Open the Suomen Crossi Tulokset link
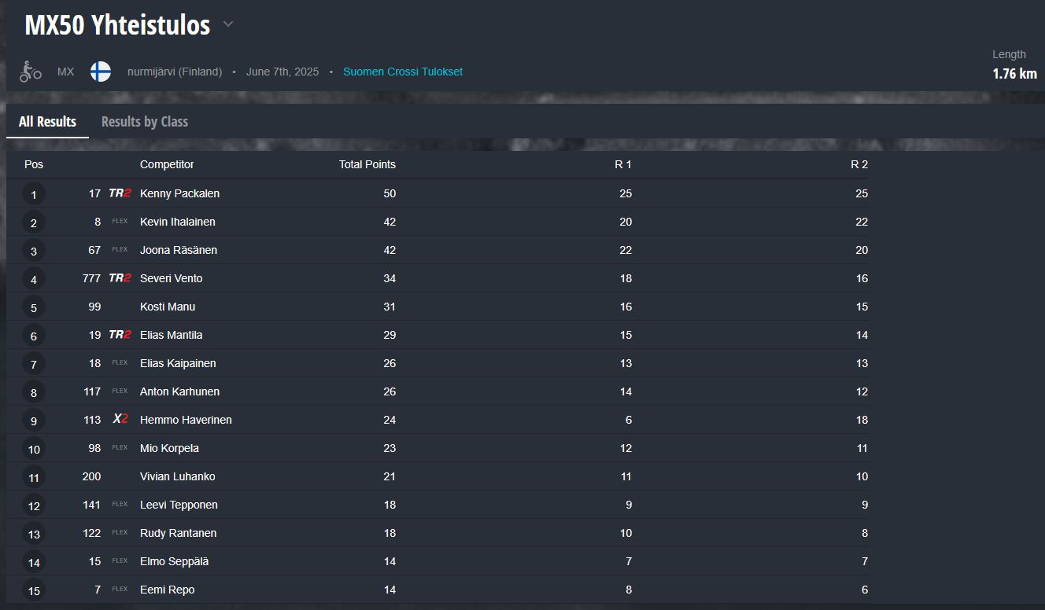1045x610 pixels. [403, 72]
